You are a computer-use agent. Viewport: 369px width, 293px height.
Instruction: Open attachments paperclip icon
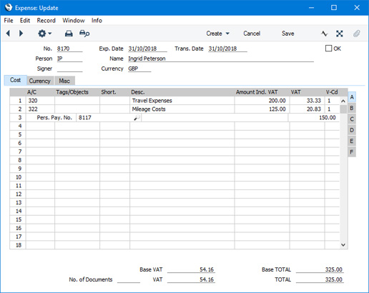[357, 34]
